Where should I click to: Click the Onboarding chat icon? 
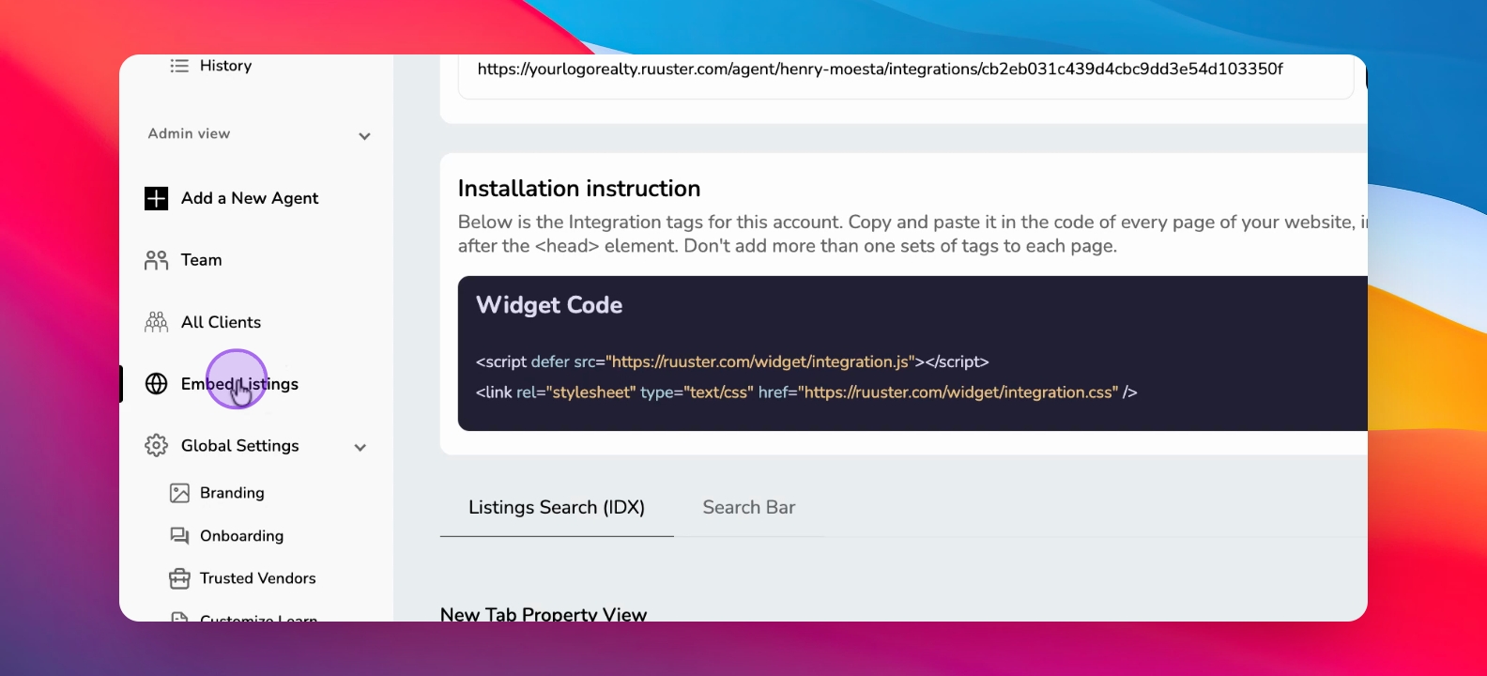[179, 536]
